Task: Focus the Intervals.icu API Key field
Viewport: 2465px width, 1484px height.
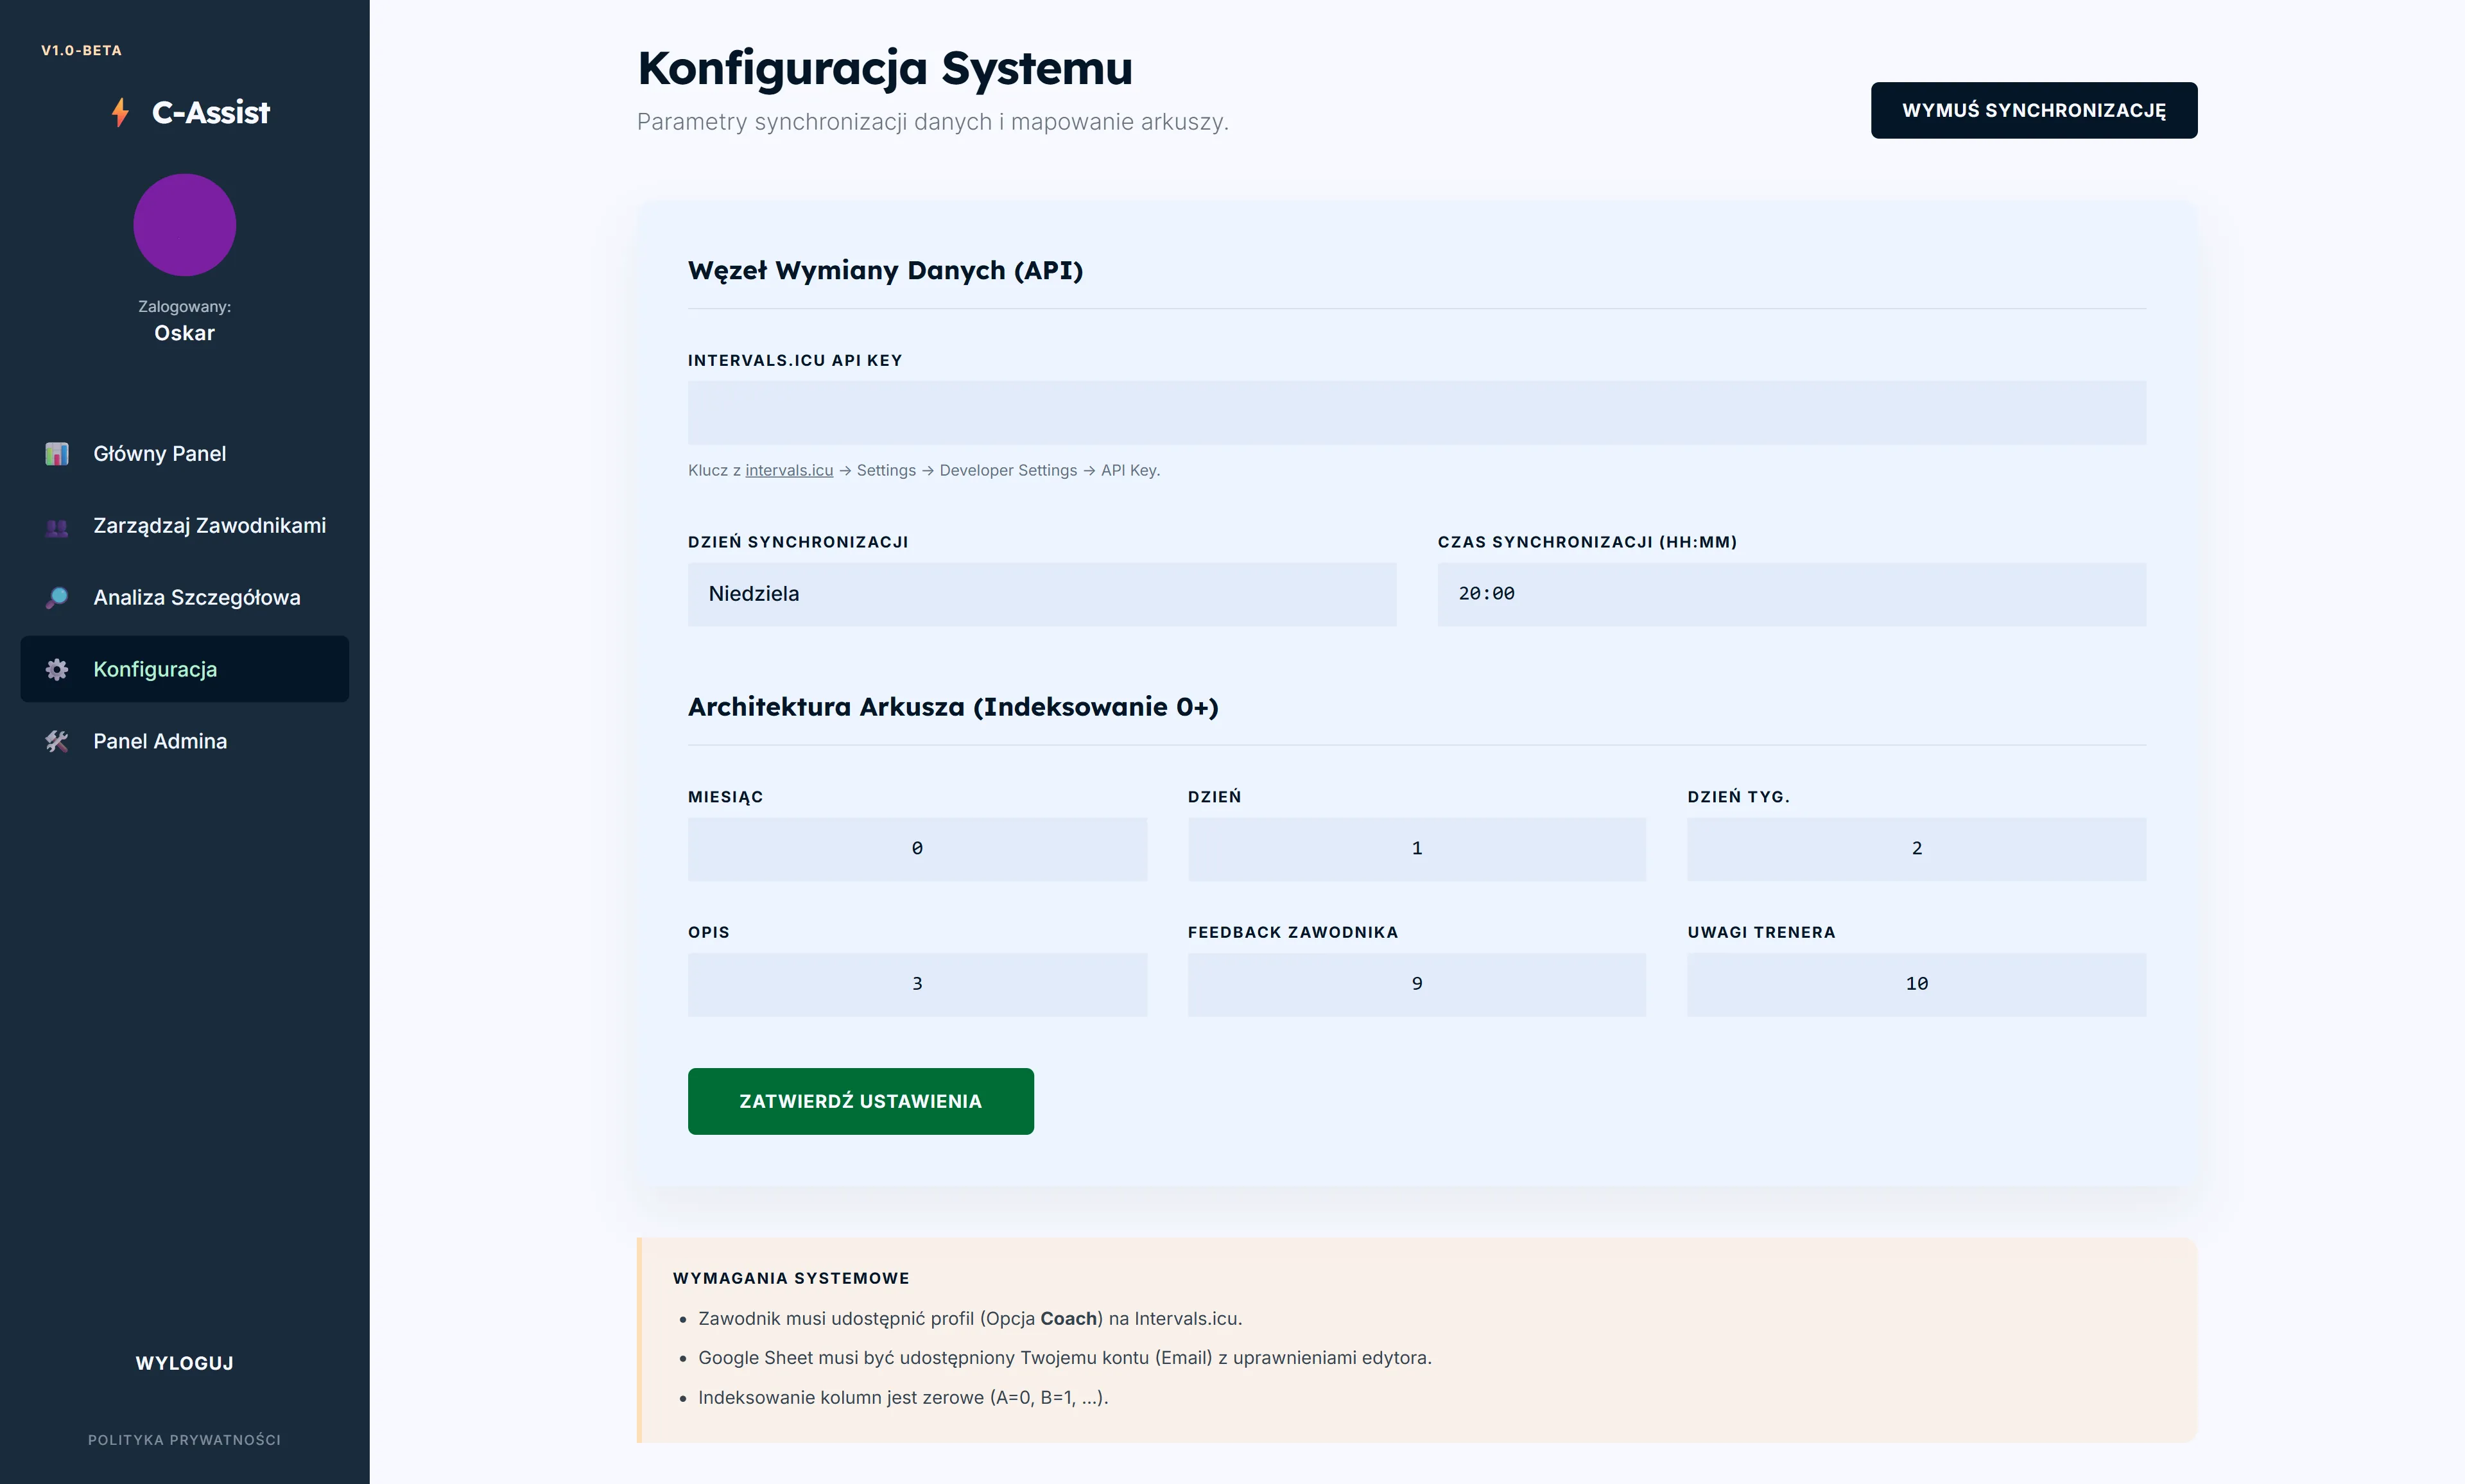Action: [x=1417, y=413]
